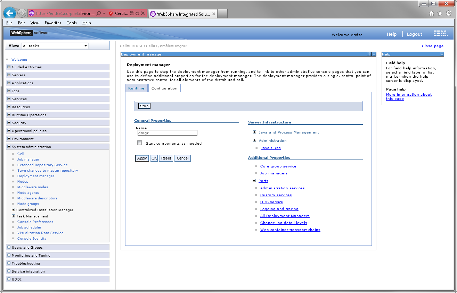Collapse the System administration section
457x293 pixels.
pos(9,147)
